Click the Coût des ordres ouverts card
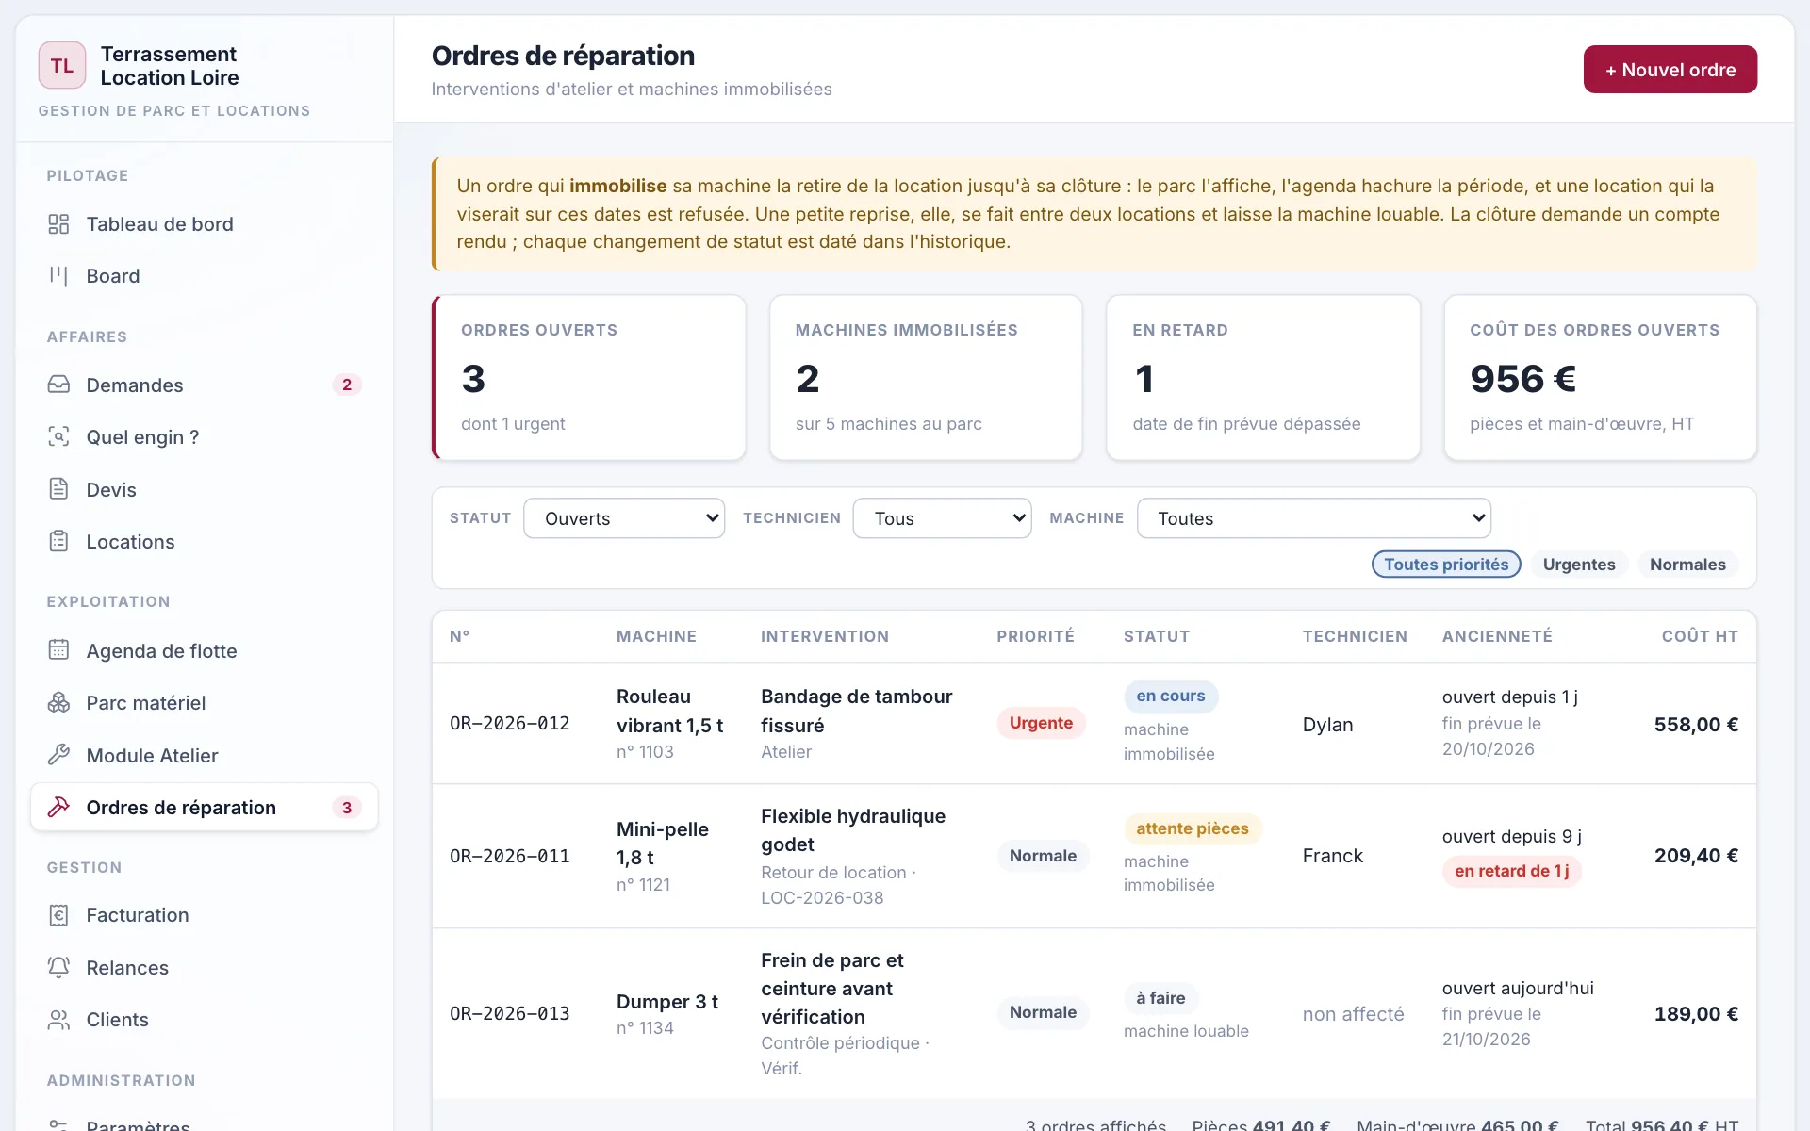 click(x=1600, y=377)
